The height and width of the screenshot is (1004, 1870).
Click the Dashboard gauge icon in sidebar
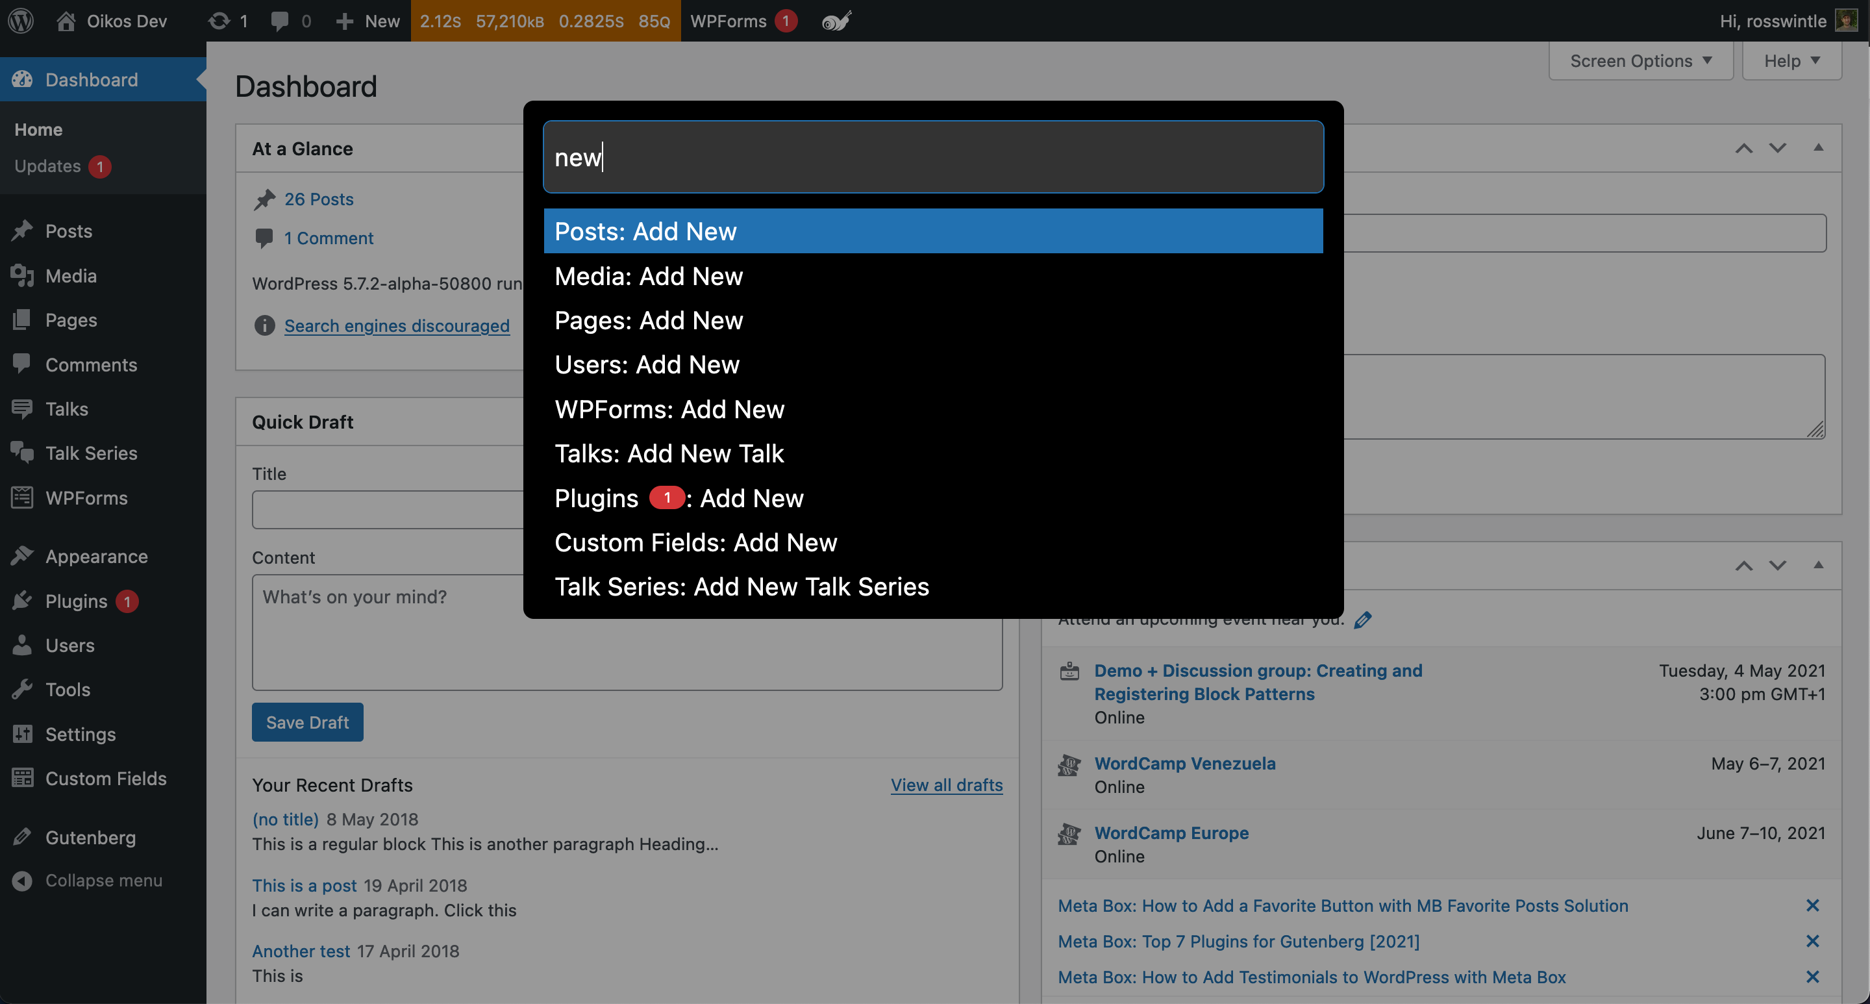[x=23, y=79]
